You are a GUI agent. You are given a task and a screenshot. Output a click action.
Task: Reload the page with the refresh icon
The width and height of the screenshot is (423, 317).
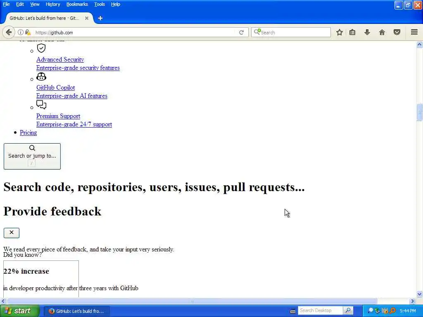(241, 32)
